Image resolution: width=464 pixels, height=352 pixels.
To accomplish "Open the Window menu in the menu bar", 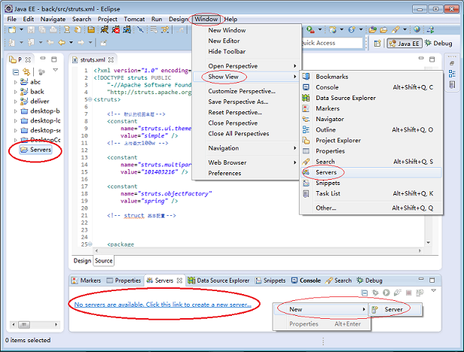I will 206,20.
